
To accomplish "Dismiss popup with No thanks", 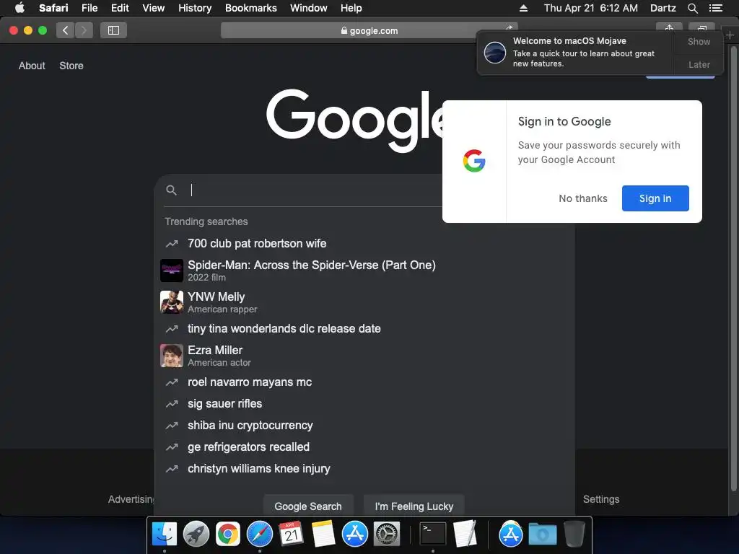I will point(583,198).
